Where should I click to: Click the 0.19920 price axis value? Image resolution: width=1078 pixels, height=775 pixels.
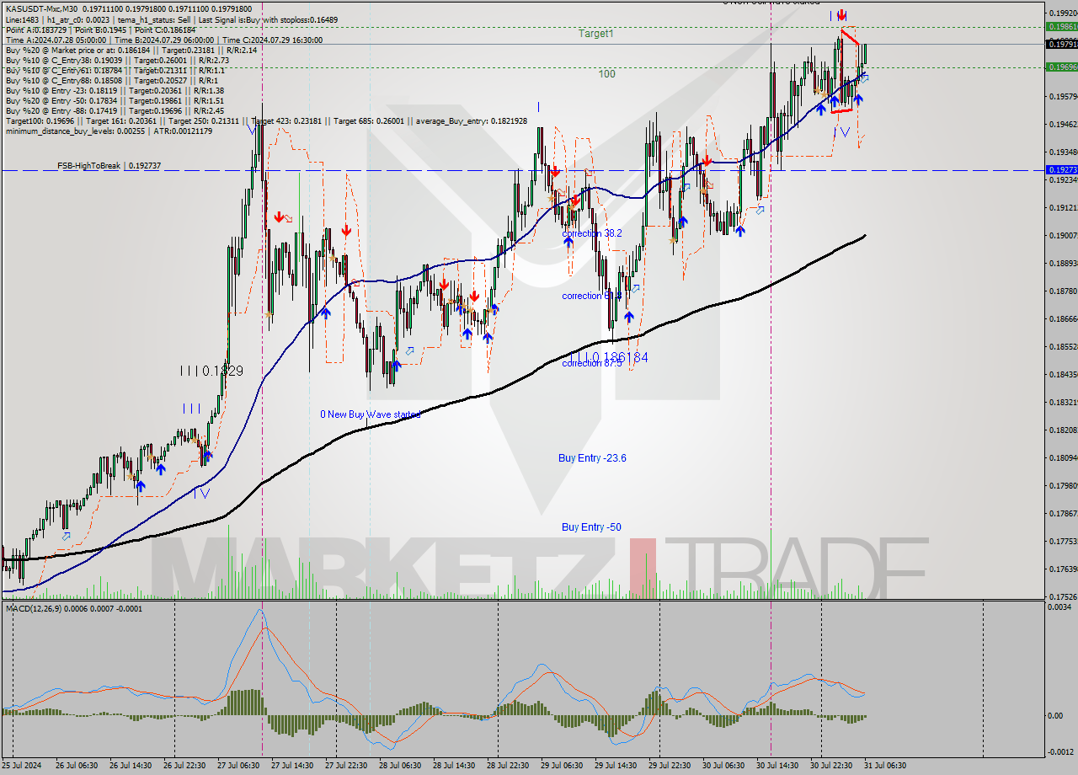(1063, 13)
